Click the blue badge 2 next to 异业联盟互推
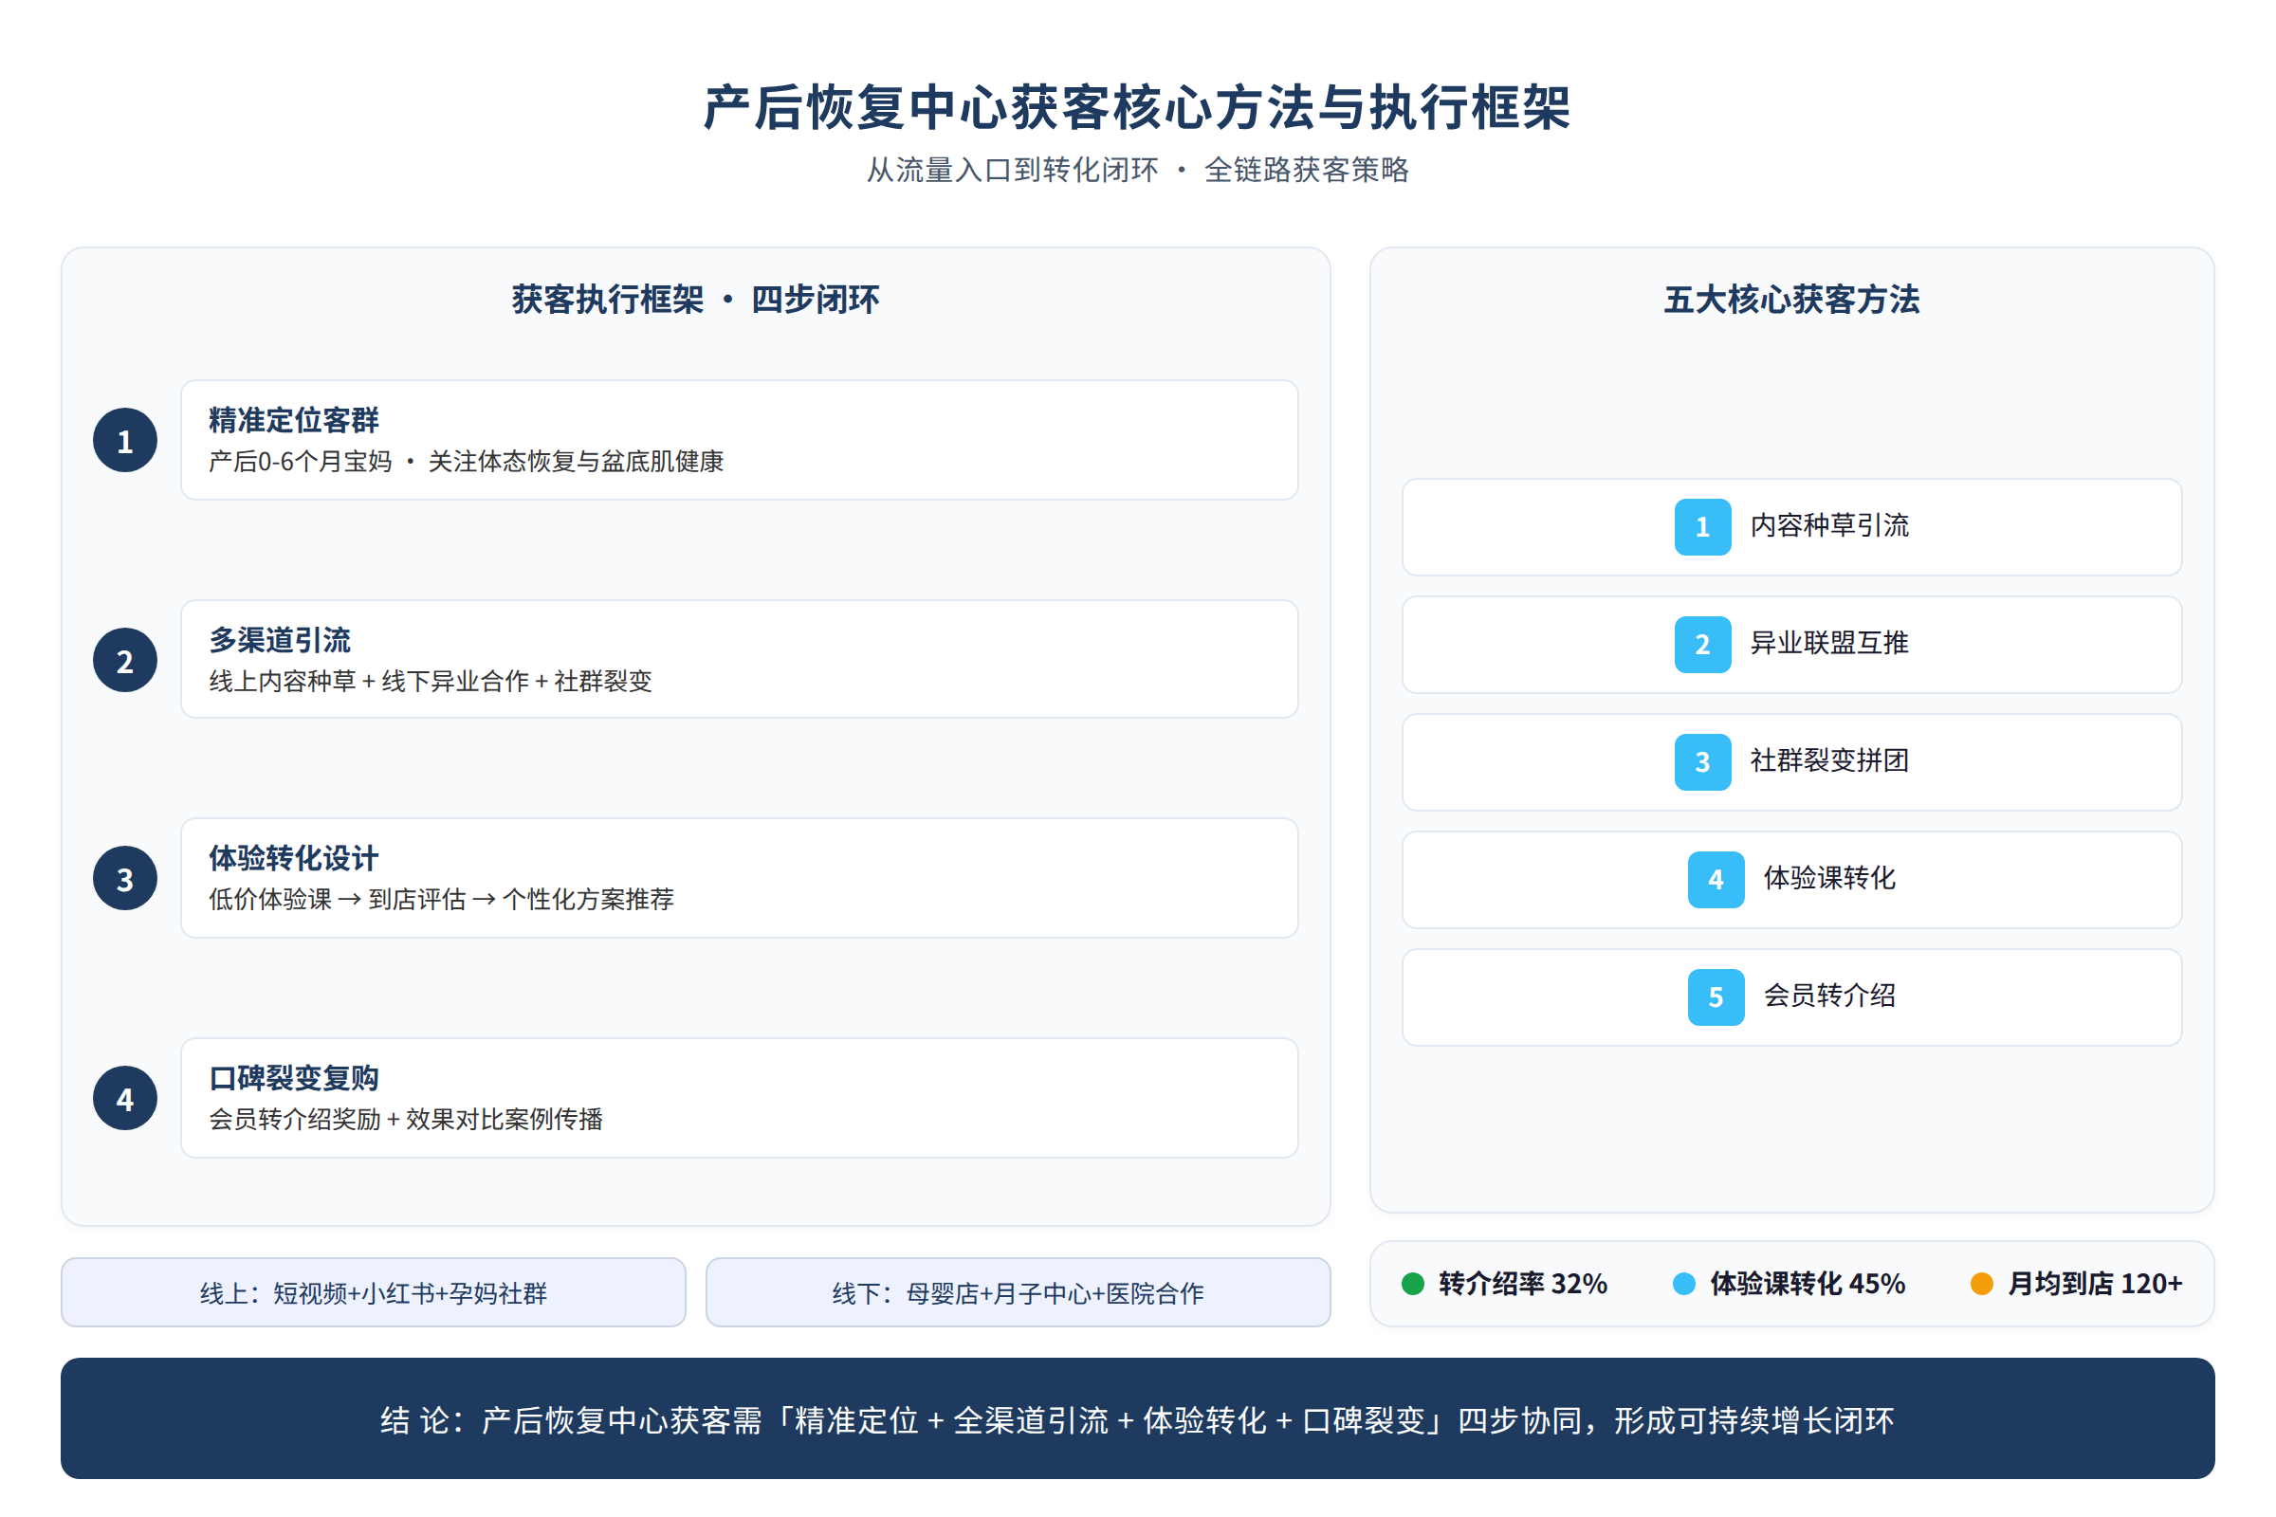2276x1517 pixels. [1702, 645]
